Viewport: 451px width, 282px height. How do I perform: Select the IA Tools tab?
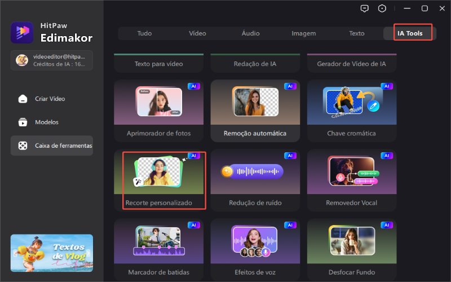click(x=409, y=33)
